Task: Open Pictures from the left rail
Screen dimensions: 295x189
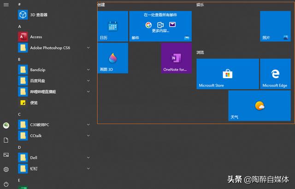Action: point(6,155)
